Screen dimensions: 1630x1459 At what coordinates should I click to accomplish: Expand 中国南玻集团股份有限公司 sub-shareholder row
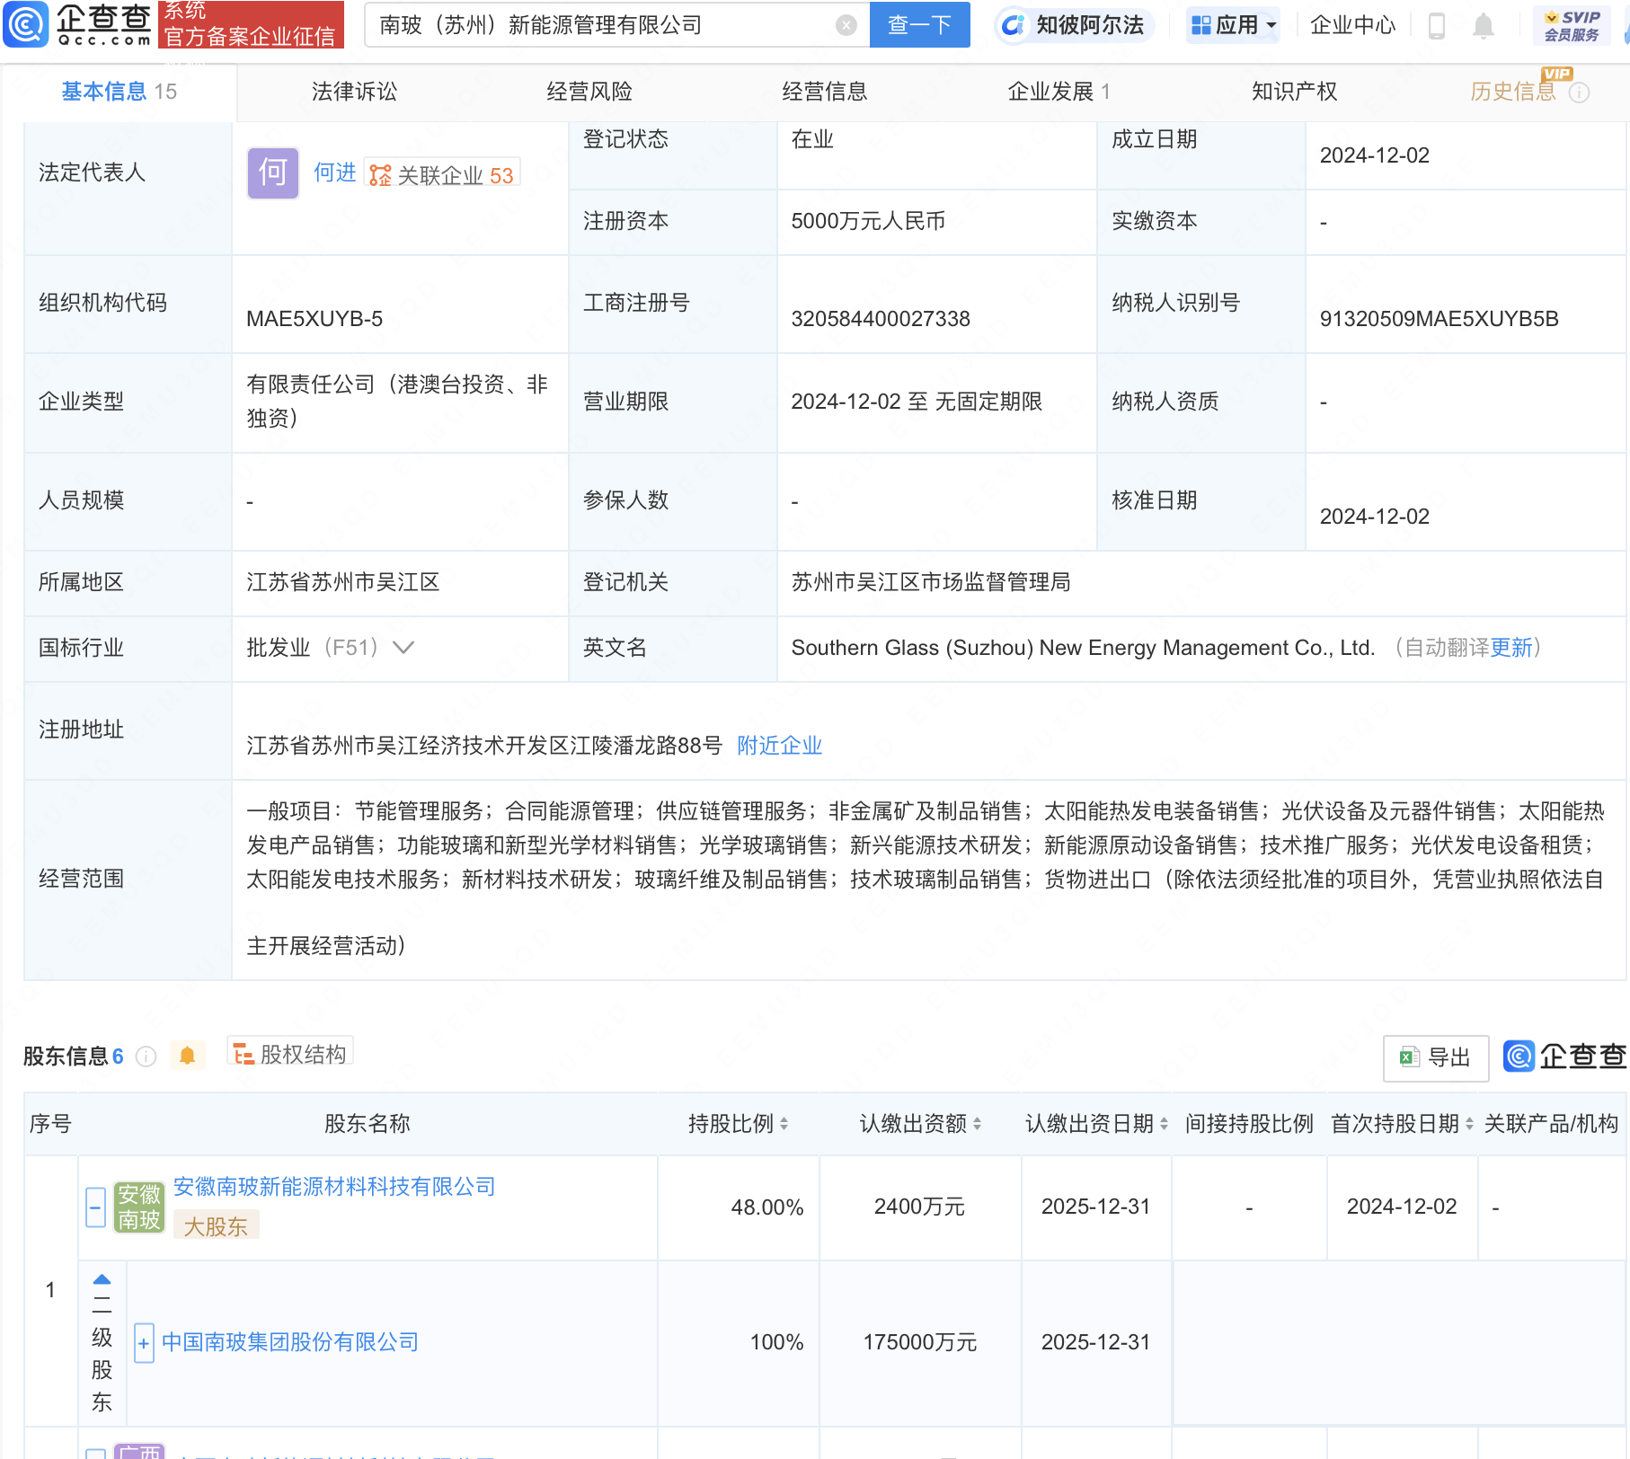point(144,1343)
